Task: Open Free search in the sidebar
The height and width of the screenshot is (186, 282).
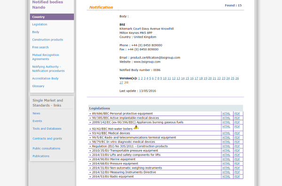Action: click(x=40, y=47)
